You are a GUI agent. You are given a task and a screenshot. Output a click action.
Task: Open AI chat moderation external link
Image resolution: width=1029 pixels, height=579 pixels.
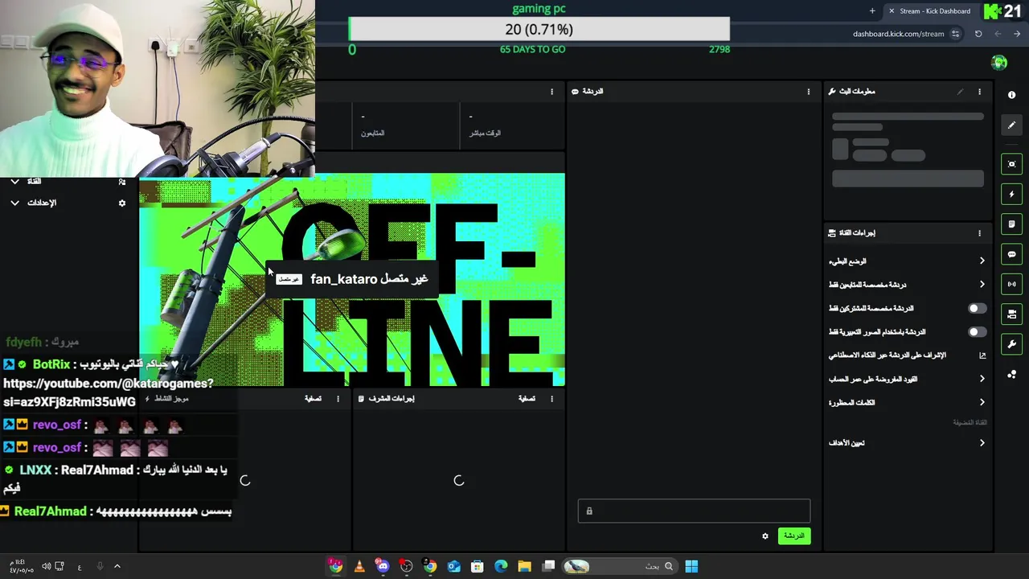click(982, 355)
